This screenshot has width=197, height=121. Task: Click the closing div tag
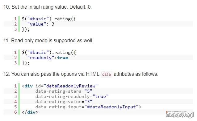click(x=30, y=112)
